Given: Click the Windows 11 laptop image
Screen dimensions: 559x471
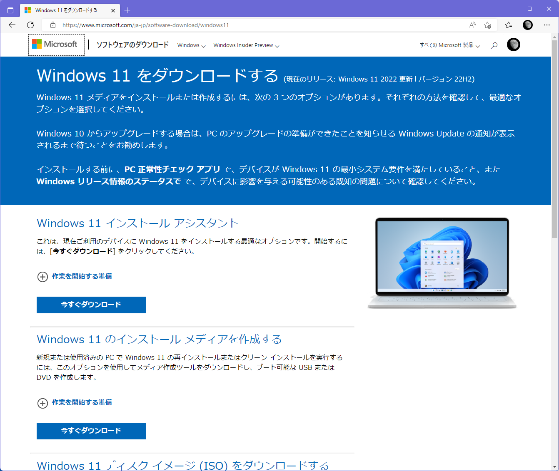Looking at the screenshot, I should pyautogui.click(x=442, y=263).
